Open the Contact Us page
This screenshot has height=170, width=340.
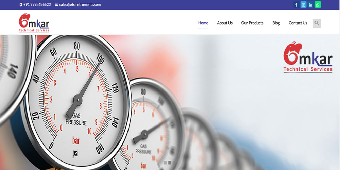pos(298,23)
